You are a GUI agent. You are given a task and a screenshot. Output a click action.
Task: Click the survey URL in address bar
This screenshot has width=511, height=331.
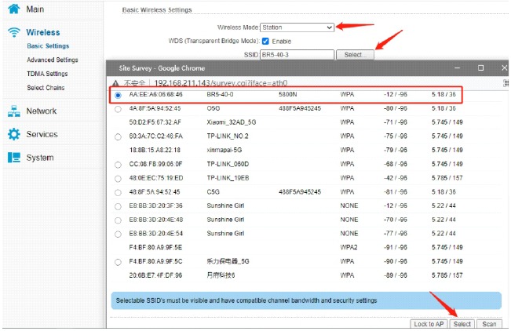pyautogui.click(x=221, y=83)
